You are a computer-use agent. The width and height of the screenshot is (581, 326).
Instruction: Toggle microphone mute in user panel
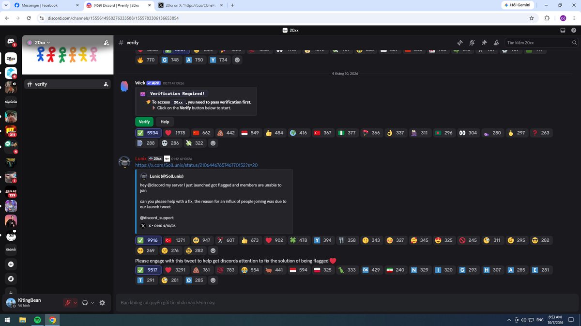(x=68, y=303)
